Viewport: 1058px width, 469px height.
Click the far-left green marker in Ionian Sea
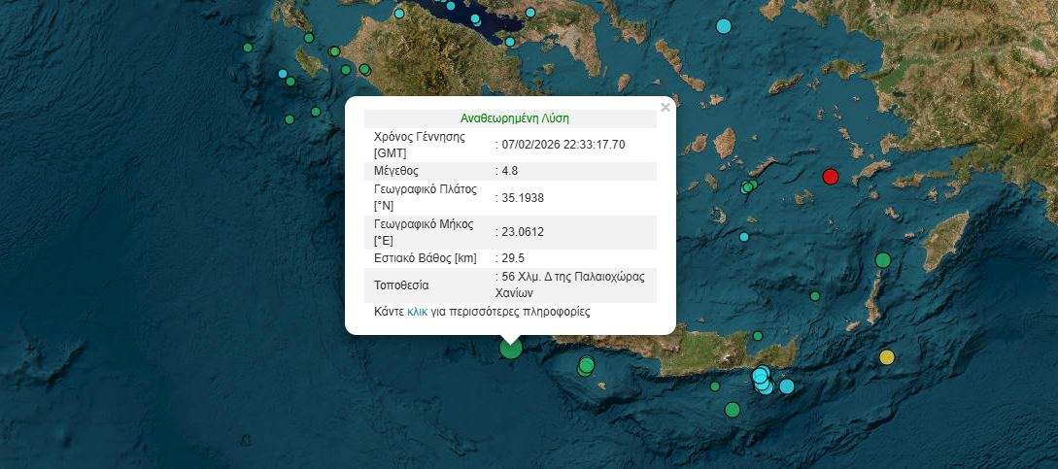tap(249, 48)
